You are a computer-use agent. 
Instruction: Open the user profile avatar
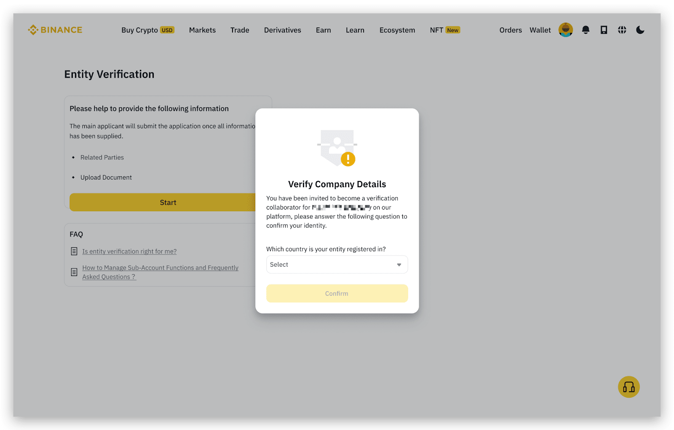coord(565,30)
